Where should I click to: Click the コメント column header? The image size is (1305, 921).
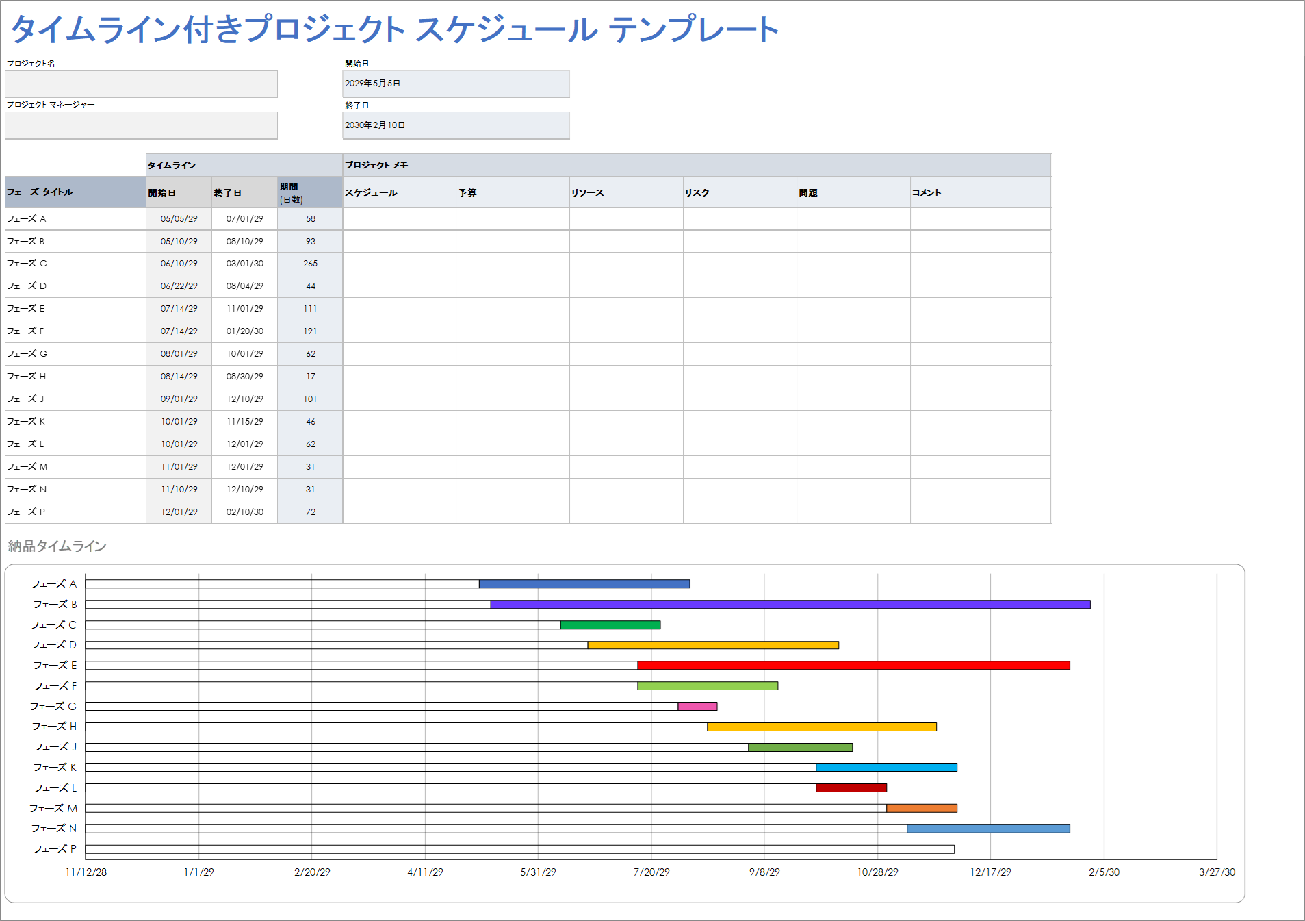click(981, 192)
